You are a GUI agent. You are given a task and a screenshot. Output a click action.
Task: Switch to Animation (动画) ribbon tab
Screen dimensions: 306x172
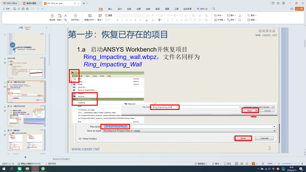click(139, 9)
